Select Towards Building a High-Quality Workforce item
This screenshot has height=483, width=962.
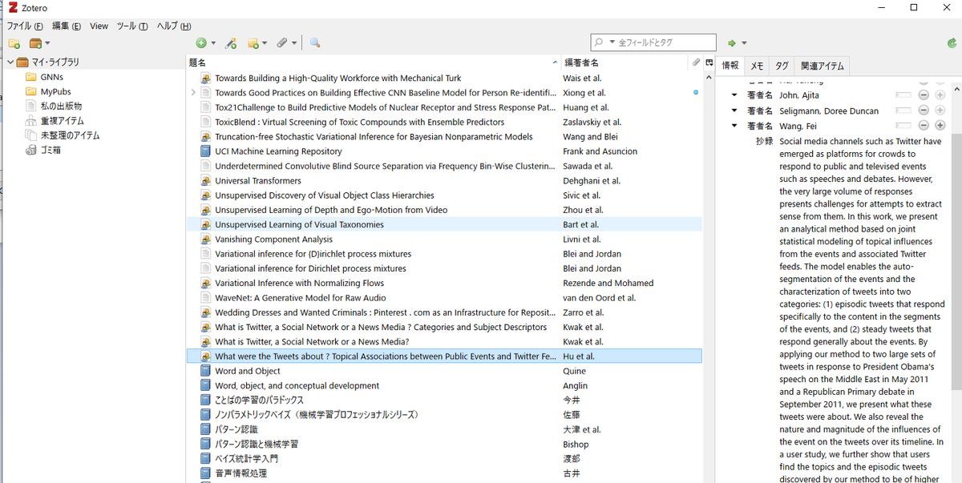444,78
